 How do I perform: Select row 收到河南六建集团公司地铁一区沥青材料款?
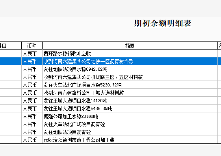click(x=110, y=61)
